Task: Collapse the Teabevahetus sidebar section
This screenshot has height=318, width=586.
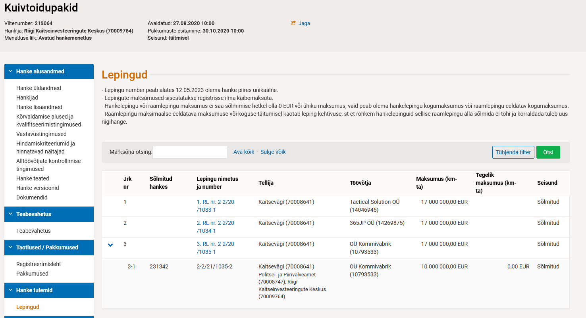Action: [11, 214]
